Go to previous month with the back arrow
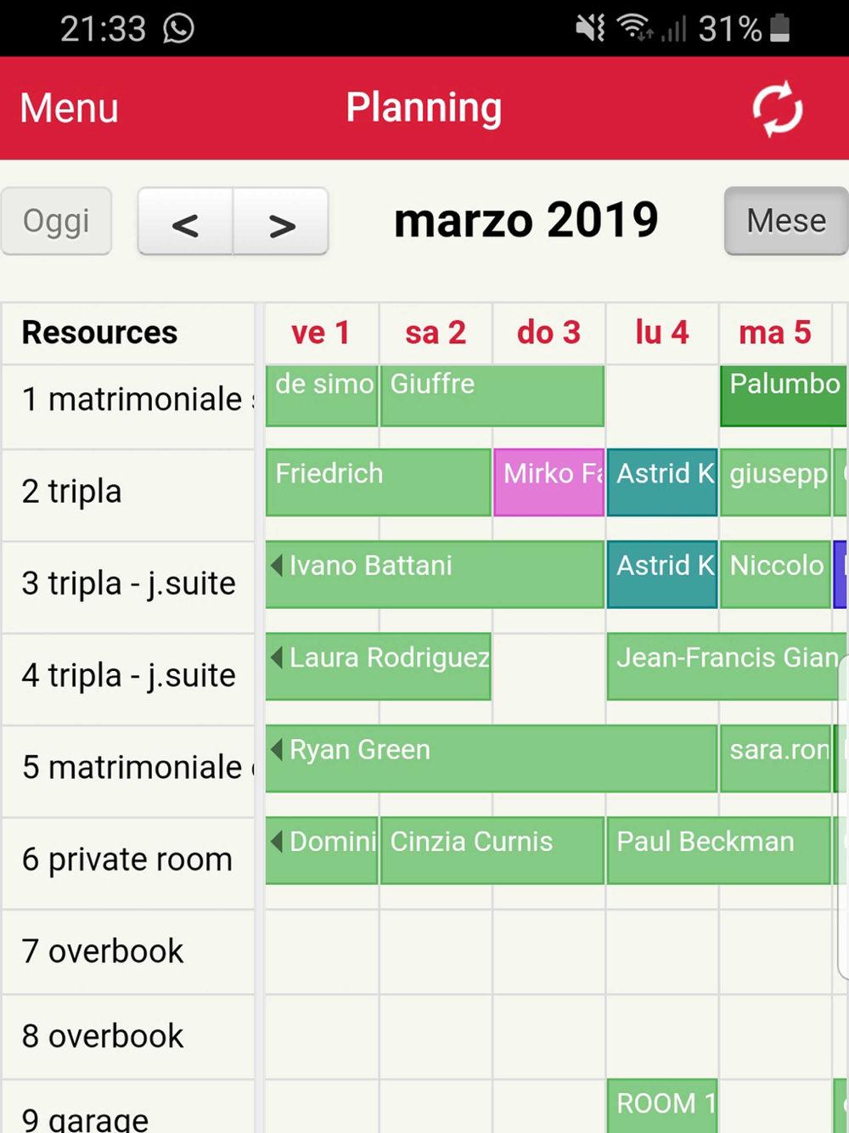The height and width of the screenshot is (1133, 849). 185,222
